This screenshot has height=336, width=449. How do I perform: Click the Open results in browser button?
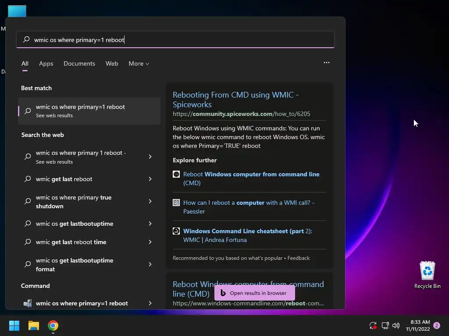tap(255, 293)
